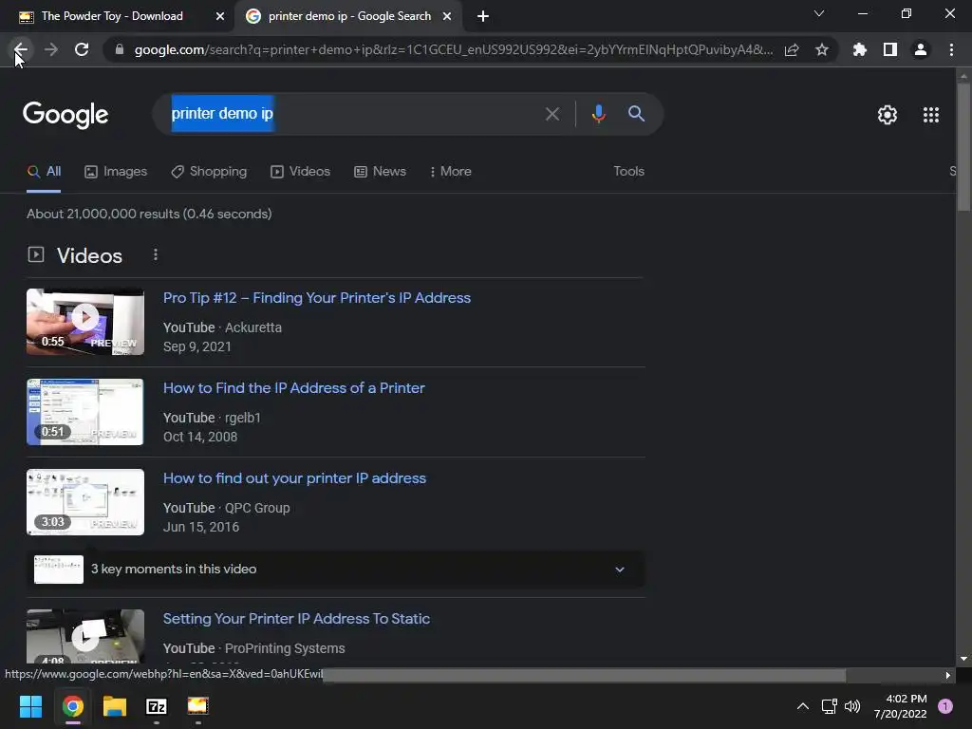972x729 pixels.
Task: Start voice search with microphone
Action: click(x=598, y=114)
